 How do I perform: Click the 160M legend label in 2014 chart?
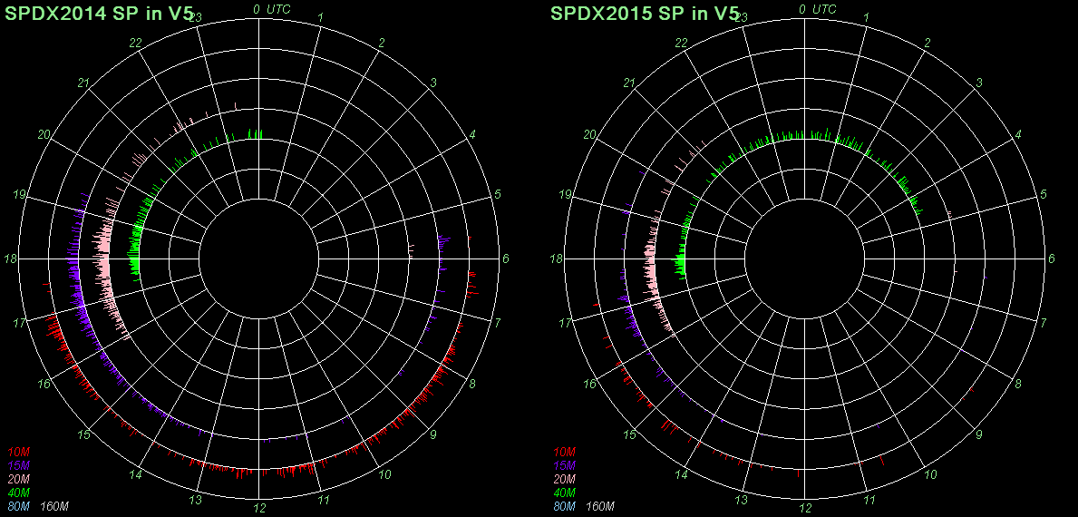click(55, 506)
